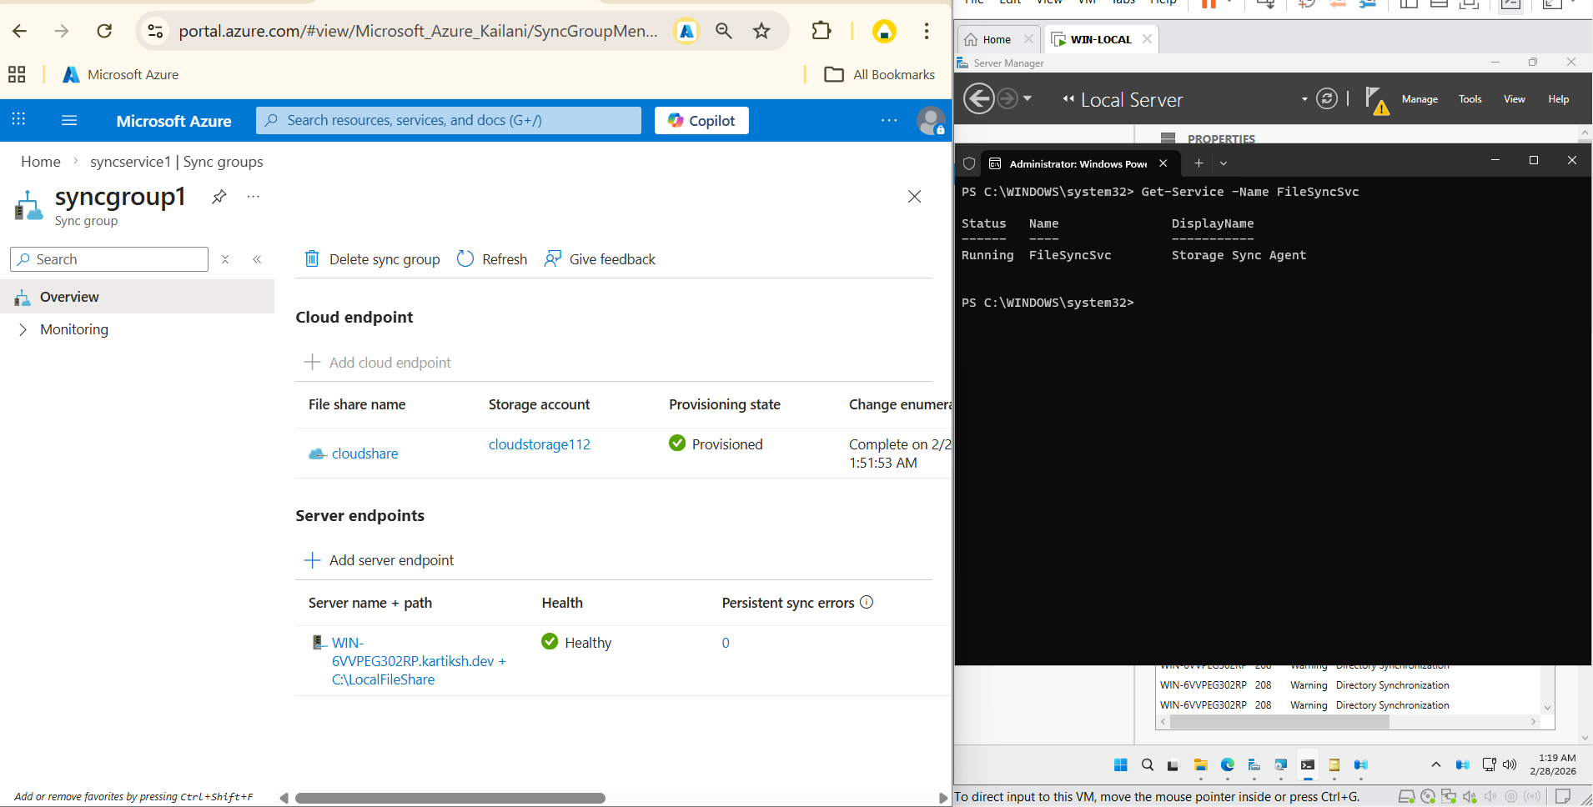Click the VM taskbar Start button
1593x807 pixels.
(1121, 765)
